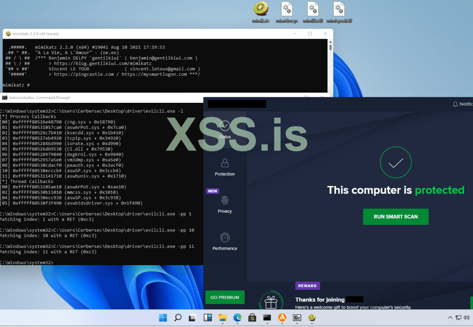This screenshot has height=327, width=473.
Task: Click 'Patching index: 1 with a RET' line
Action: coord(47,219)
